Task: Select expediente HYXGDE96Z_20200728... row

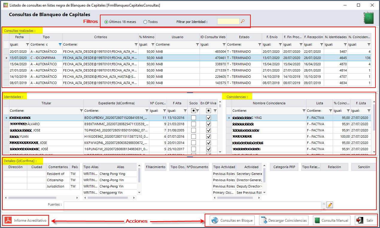Action: point(111,137)
